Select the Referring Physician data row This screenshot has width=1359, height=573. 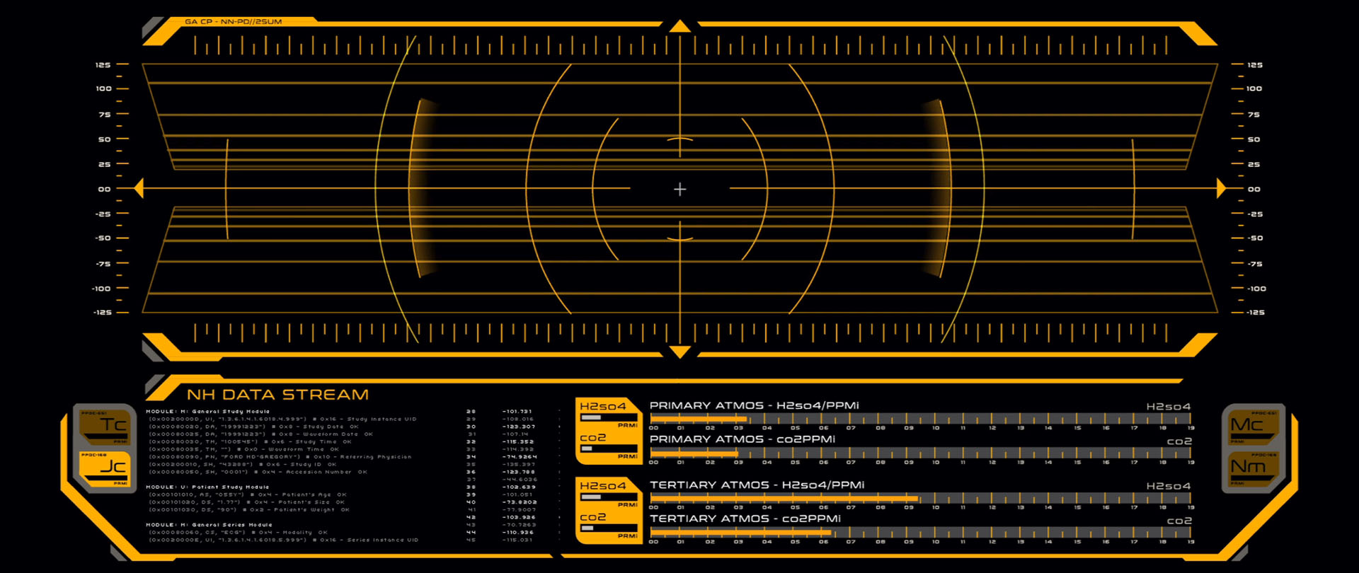280,457
